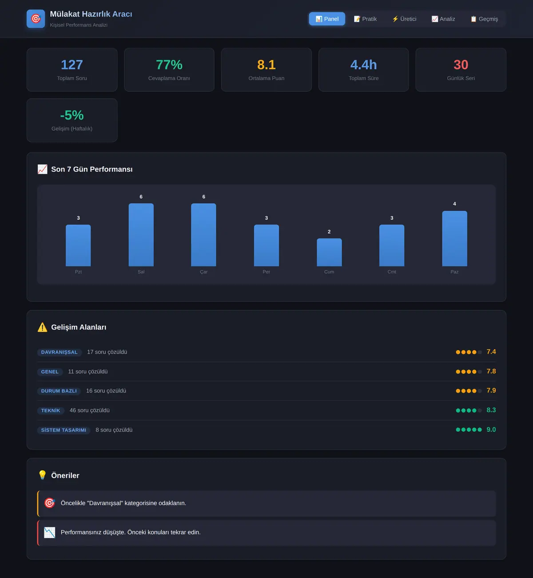This screenshot has width=533, height=578.
Task: Click the Per bar in the chart
Action: pos(266,245)
